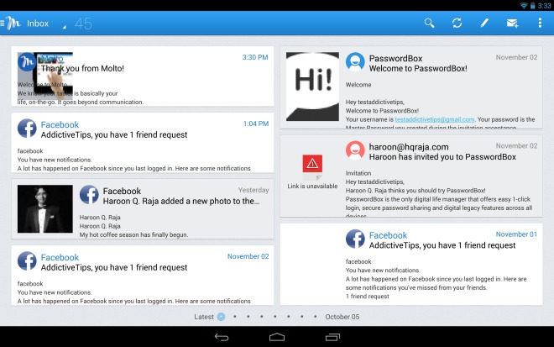Select the highlighted Latest page dot

[221, 317]
